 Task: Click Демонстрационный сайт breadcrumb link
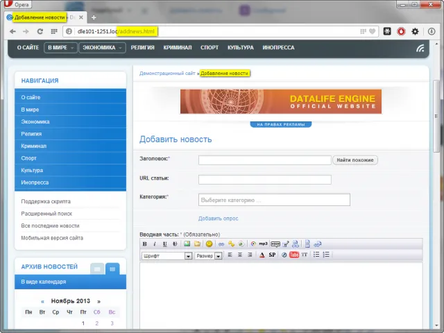tap(167, 74)
